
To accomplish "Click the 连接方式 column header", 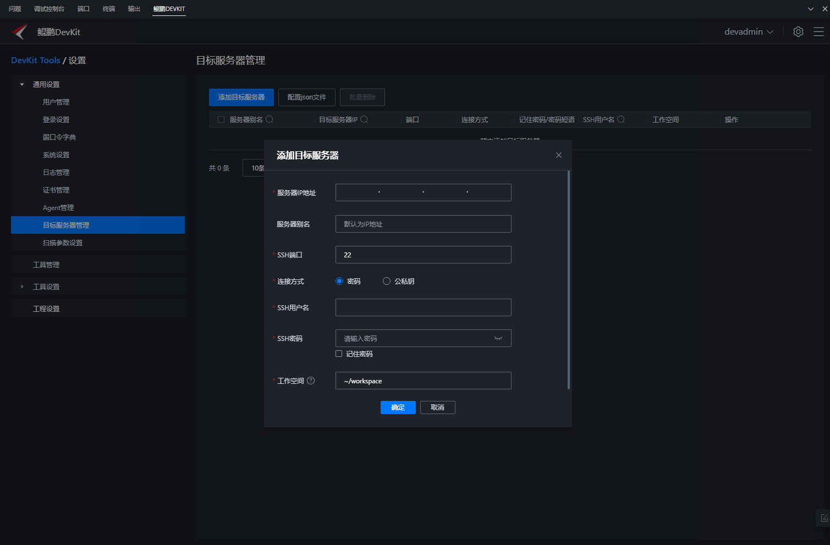I will click(475, 119).
